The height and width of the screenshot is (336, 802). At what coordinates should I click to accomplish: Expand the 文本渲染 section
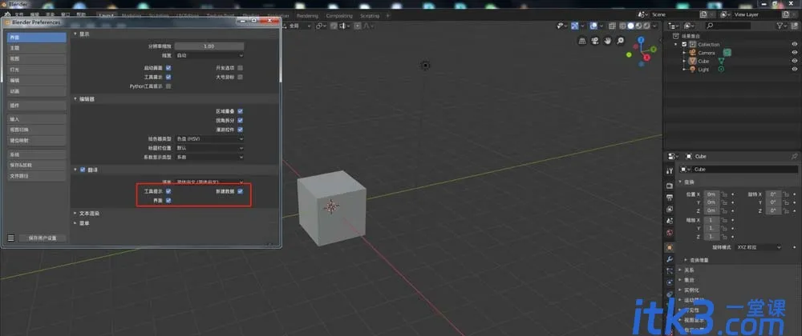click(90, 213)
